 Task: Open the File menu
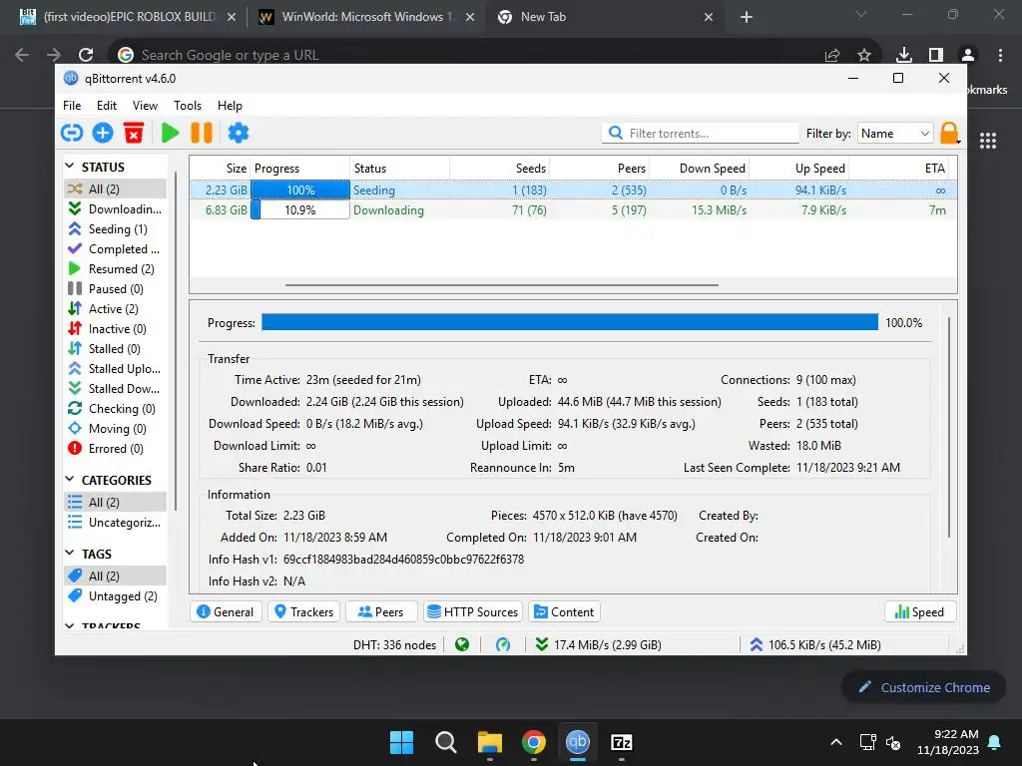point(72,106)
